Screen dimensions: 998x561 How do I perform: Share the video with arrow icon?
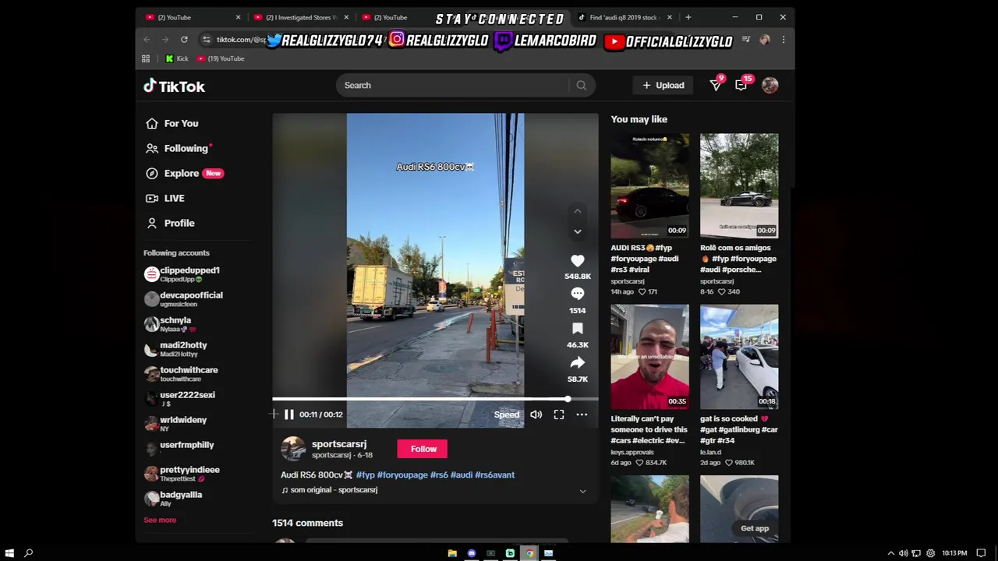(x=577, y=363)
